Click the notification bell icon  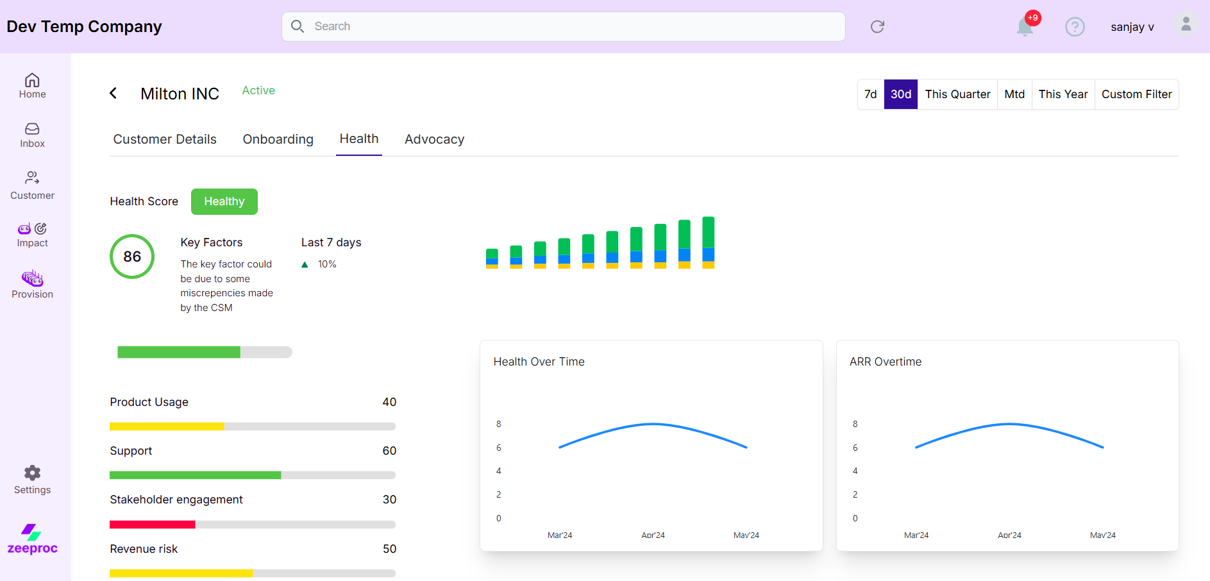(1025, 27)
